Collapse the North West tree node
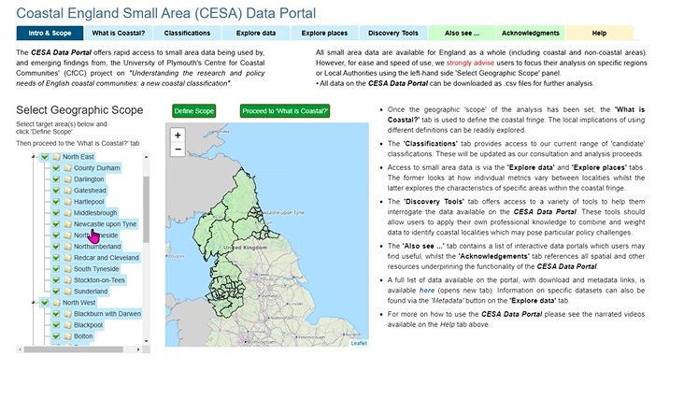Viewport: 684px width, 399px height. pos(33,303)
